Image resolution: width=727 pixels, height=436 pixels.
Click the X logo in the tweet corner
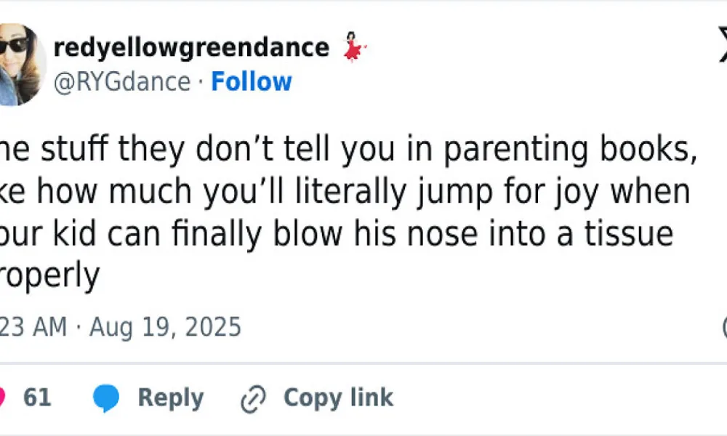[722, 45]
